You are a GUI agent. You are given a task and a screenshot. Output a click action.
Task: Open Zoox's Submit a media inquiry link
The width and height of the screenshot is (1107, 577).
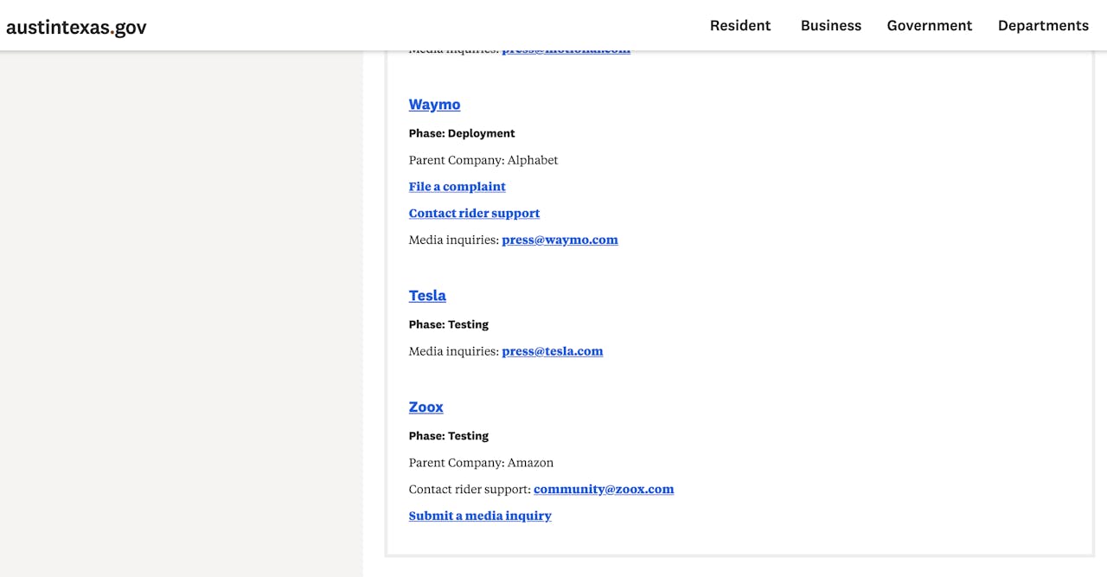pyautogui.click(x=480, y=516)
